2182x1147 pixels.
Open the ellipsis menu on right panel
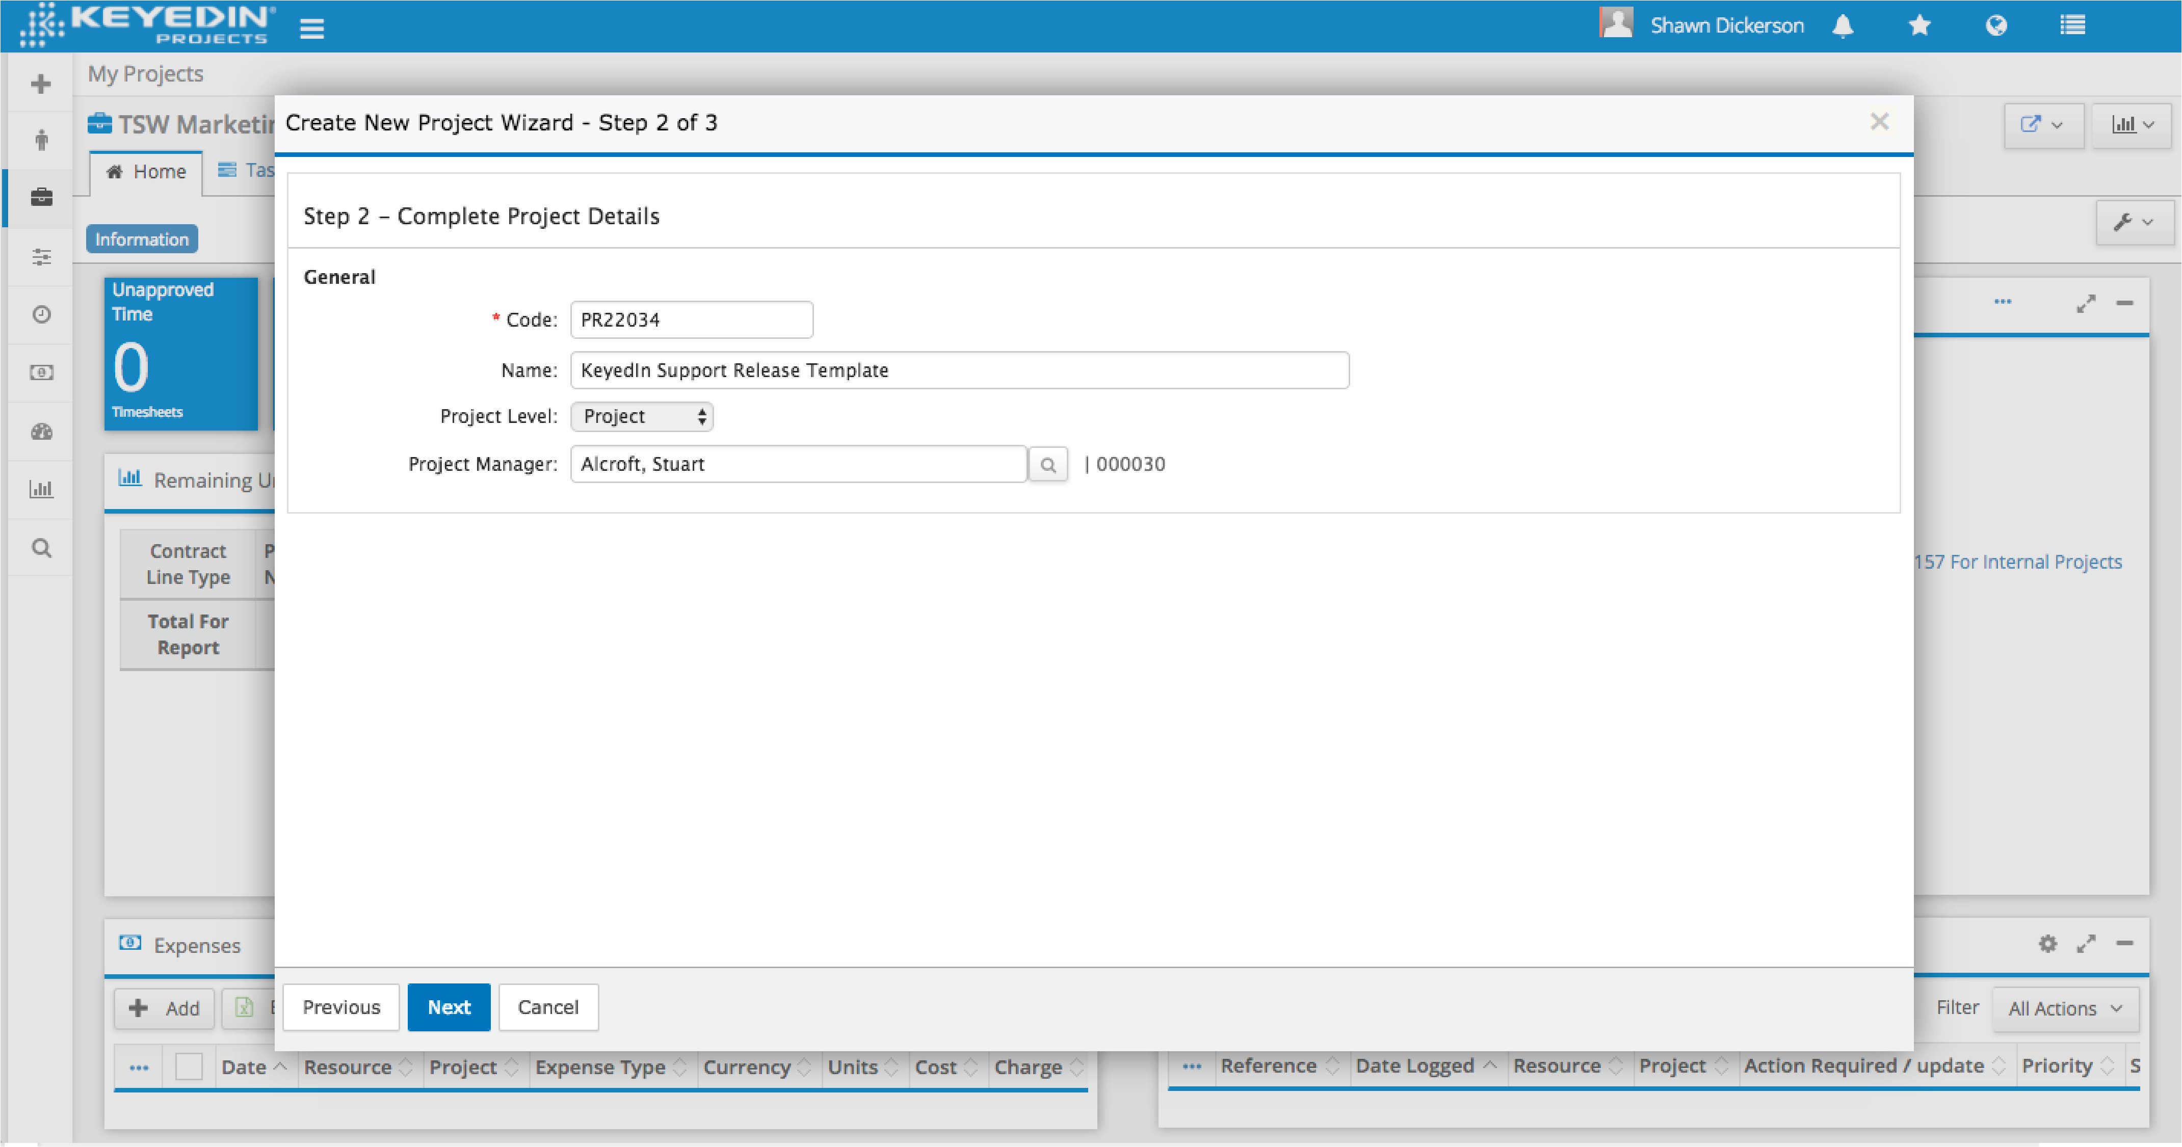[x=2003, y=302]
